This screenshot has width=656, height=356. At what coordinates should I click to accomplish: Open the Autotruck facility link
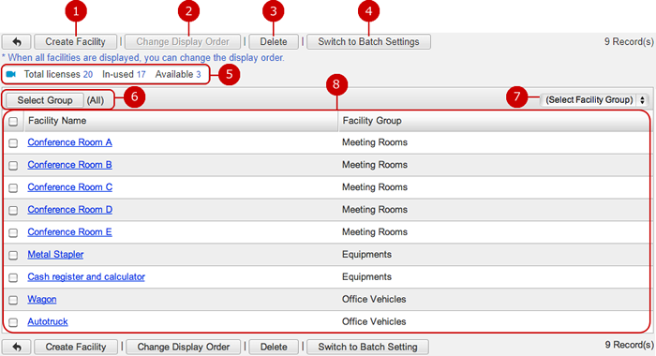coord(48,321)
